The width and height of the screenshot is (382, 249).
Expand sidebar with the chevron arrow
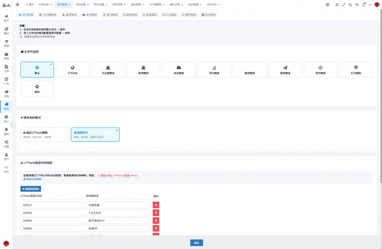click(x=12, y=124)
